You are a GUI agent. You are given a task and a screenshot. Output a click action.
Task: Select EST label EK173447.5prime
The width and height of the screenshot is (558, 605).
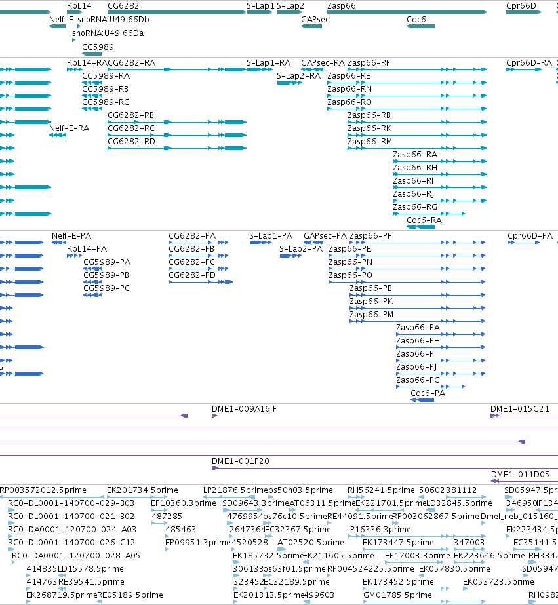pos(398,543)
